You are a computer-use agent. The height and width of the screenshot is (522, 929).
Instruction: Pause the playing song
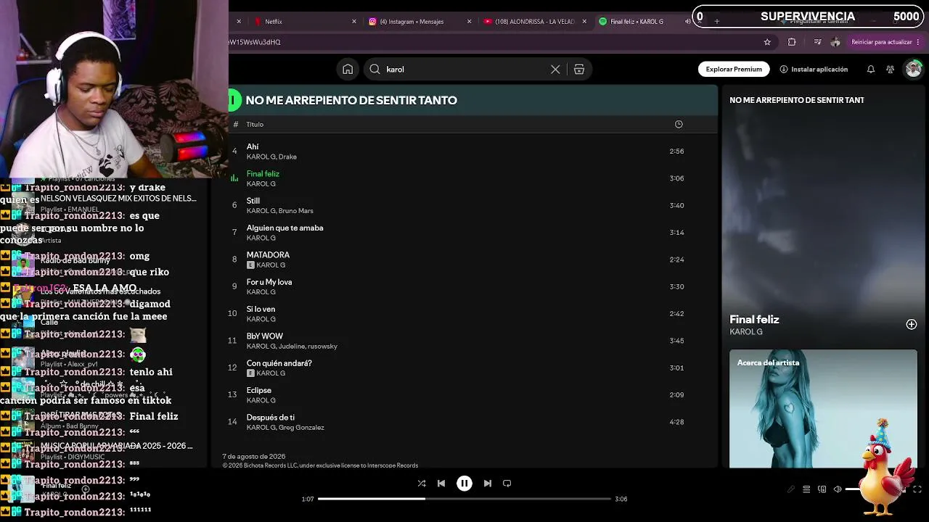pyautogui.click(x=464, y=484)
